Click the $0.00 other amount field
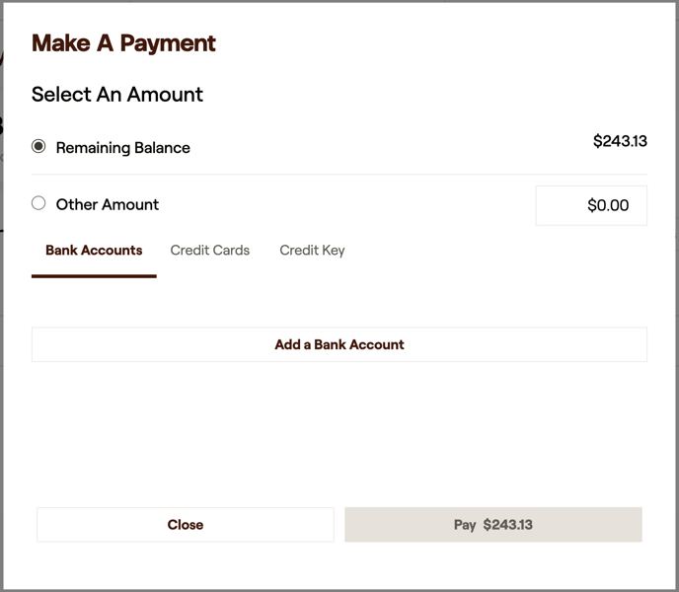The image size is (679, 592). [591, 205]
